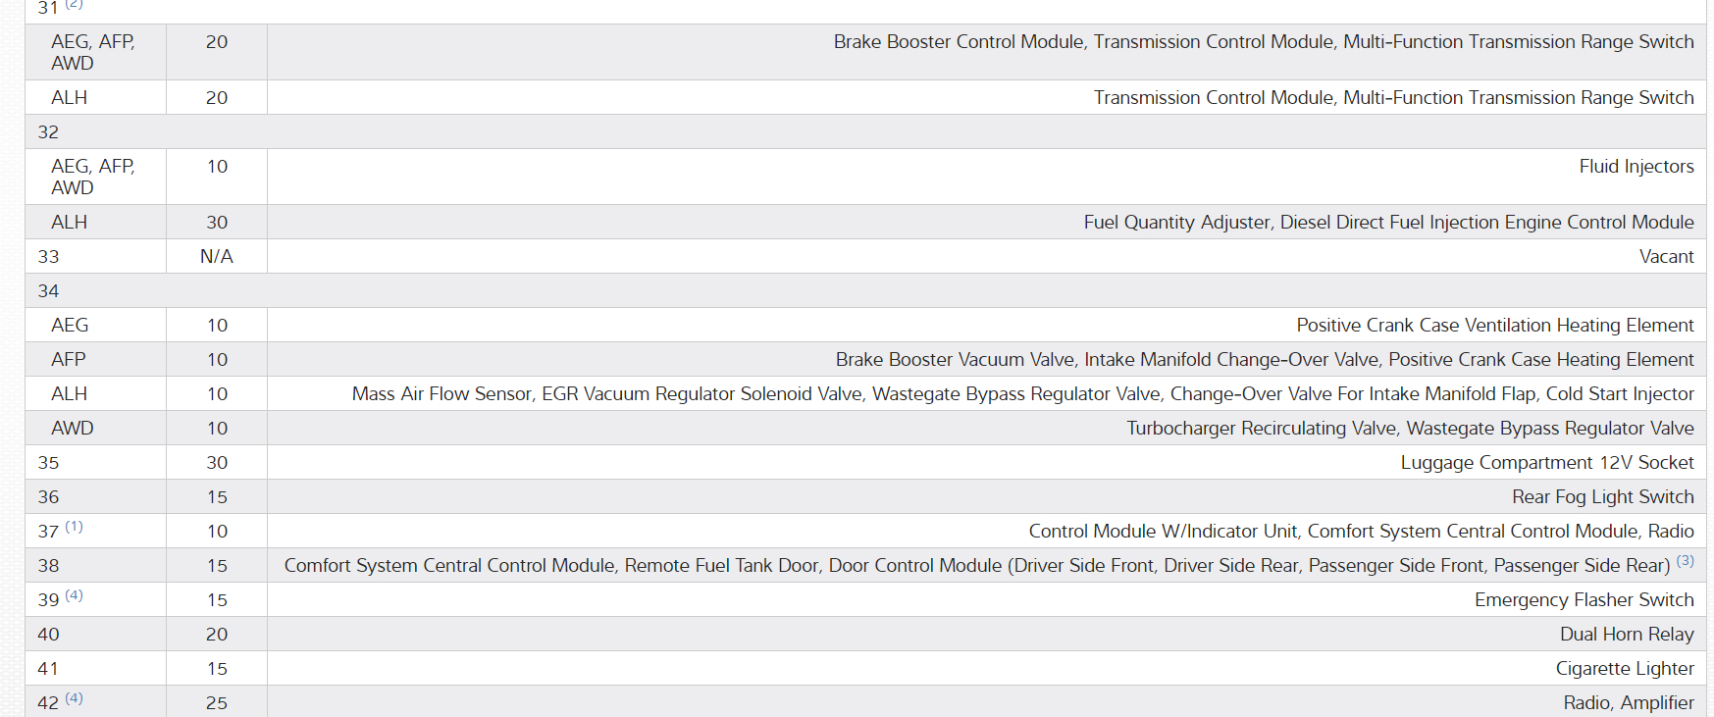The image size is (1714, 717).
Task: Click the Mass Air Flow Sensor description
Action: (x=1022, y=394)
